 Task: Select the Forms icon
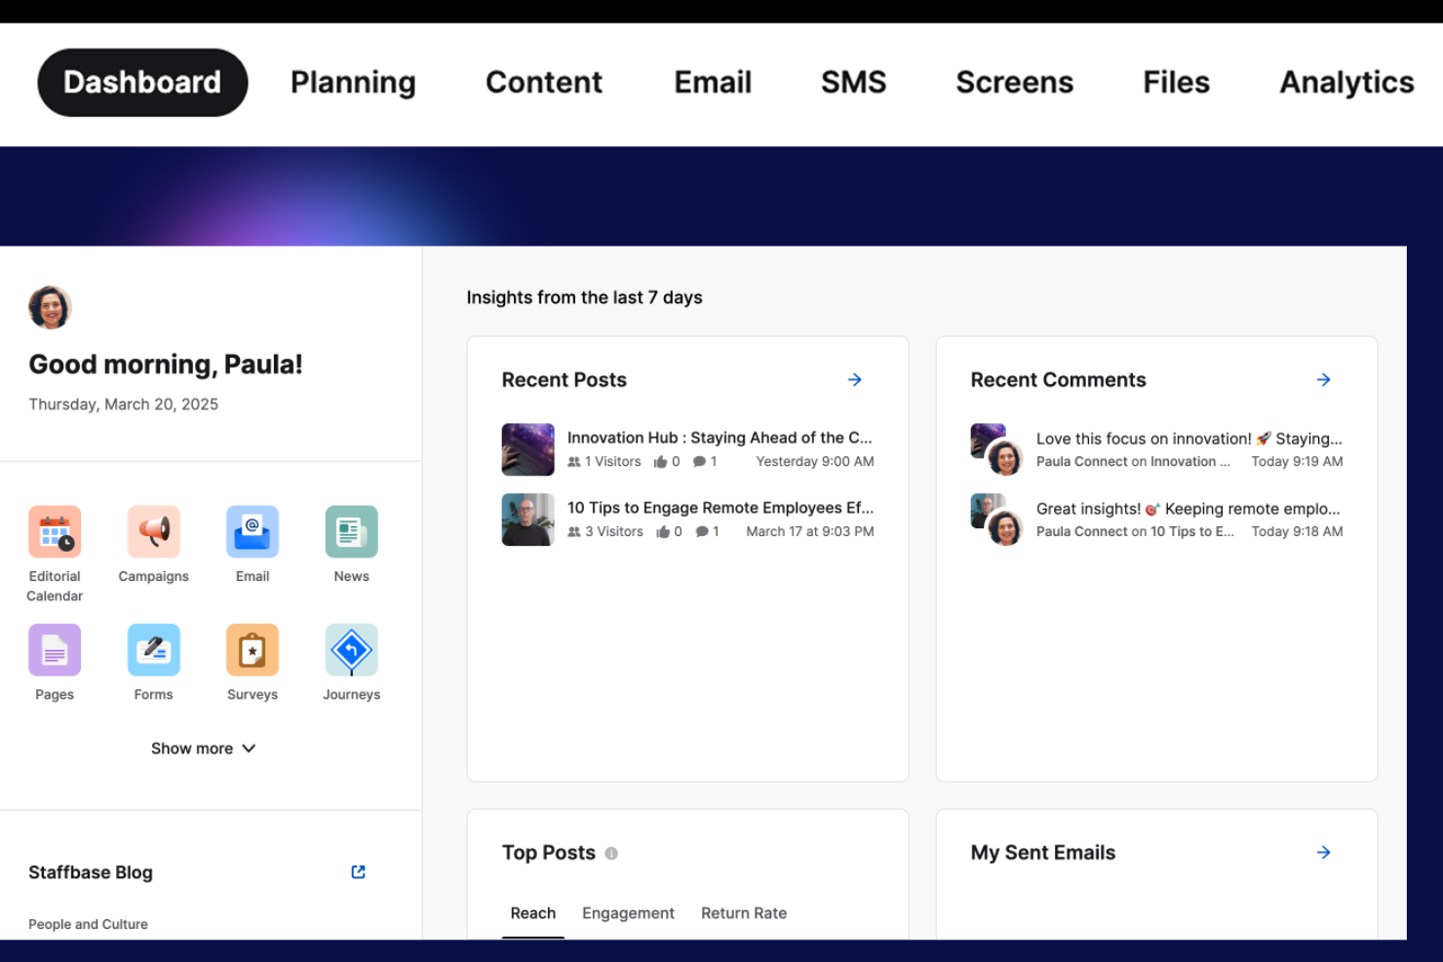tap(153, 649)
